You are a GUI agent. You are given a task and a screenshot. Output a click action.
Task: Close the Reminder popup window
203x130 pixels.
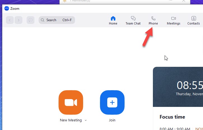184,1
